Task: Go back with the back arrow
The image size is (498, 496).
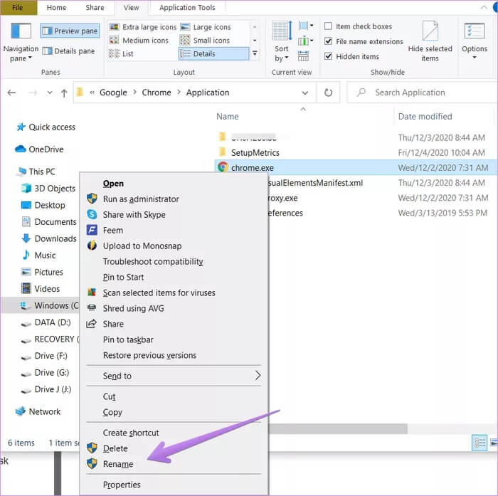Action: pos(12,93)
